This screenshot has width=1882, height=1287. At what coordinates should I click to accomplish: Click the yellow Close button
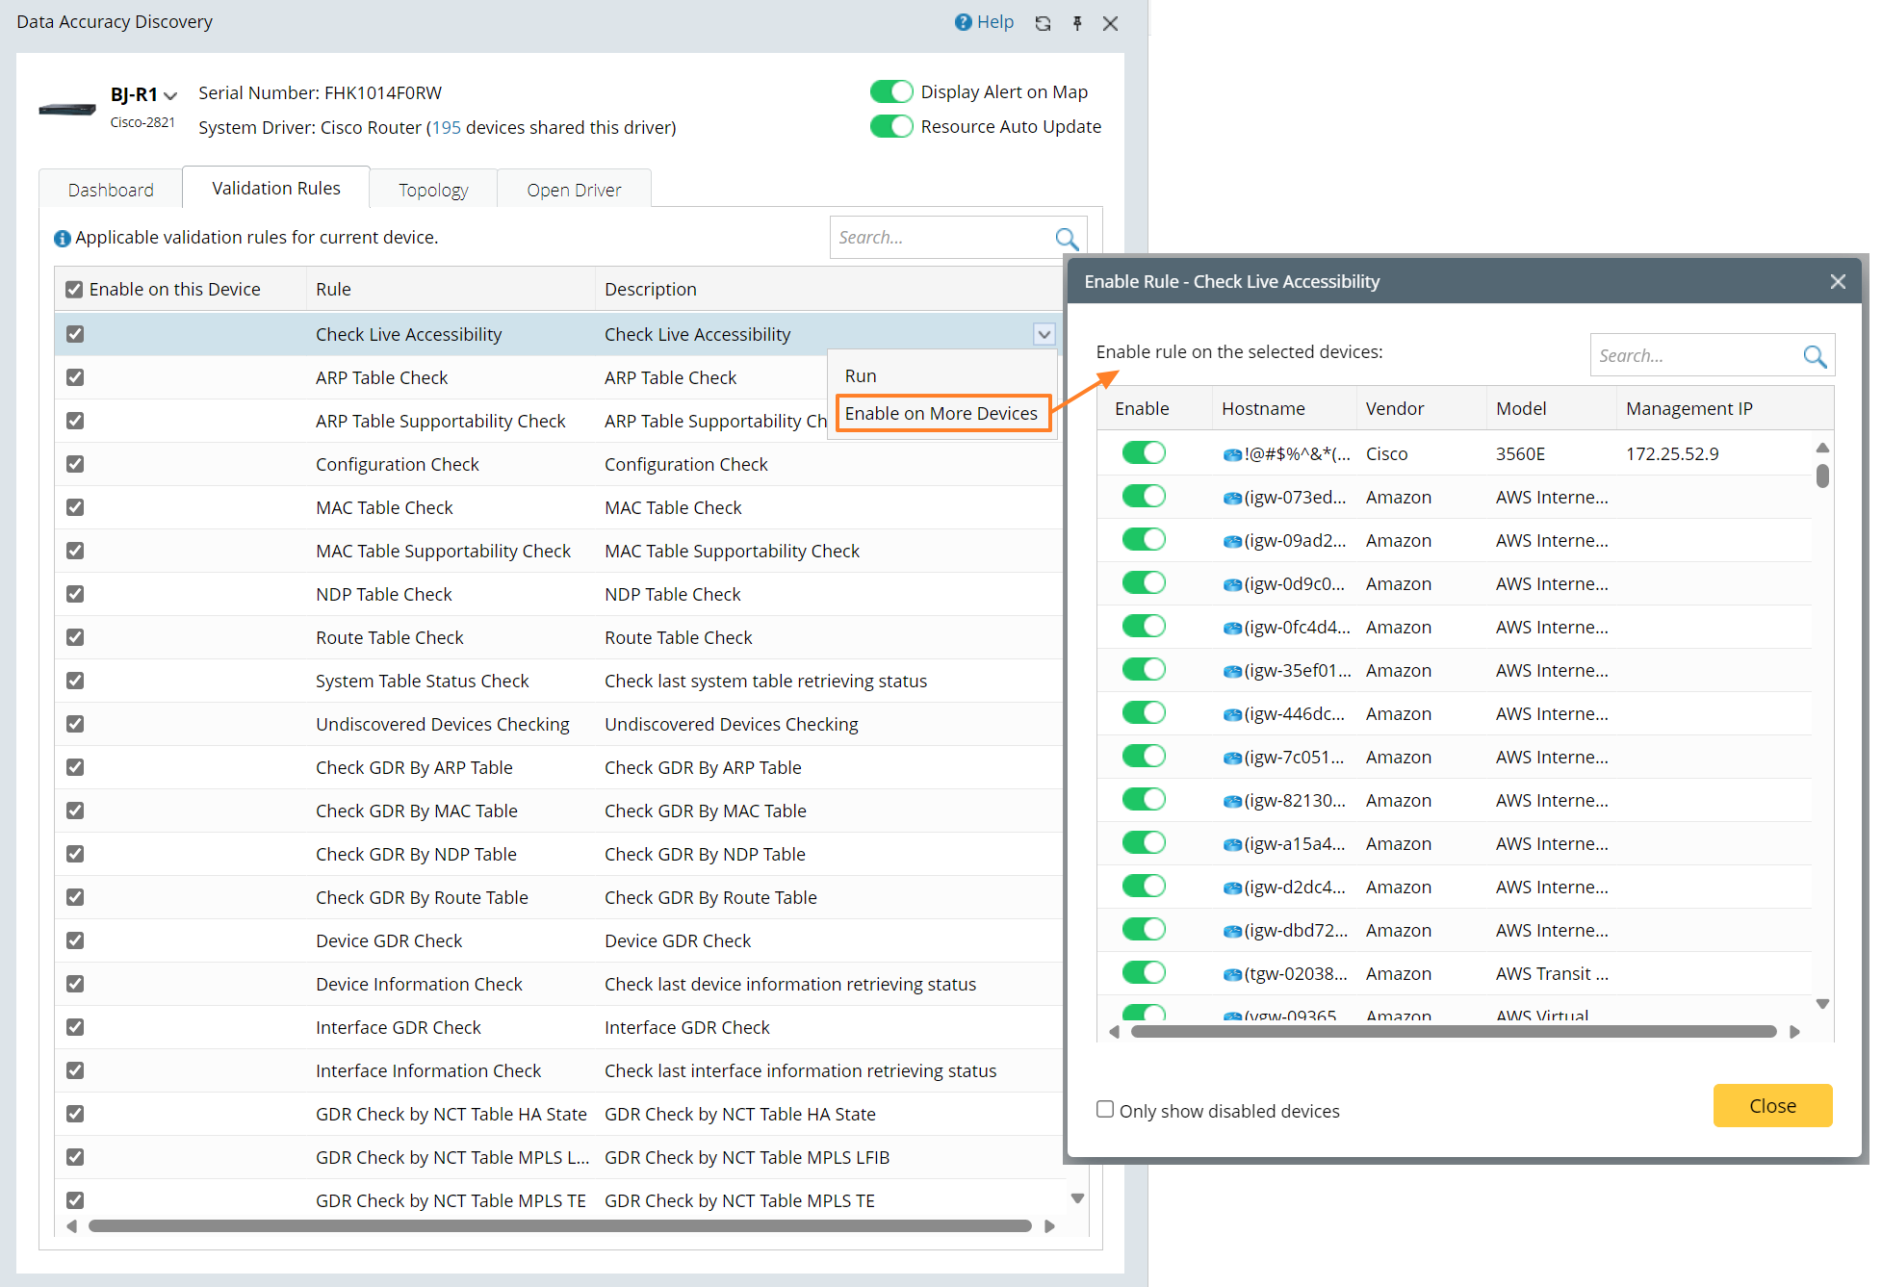click(1772, 1106)
